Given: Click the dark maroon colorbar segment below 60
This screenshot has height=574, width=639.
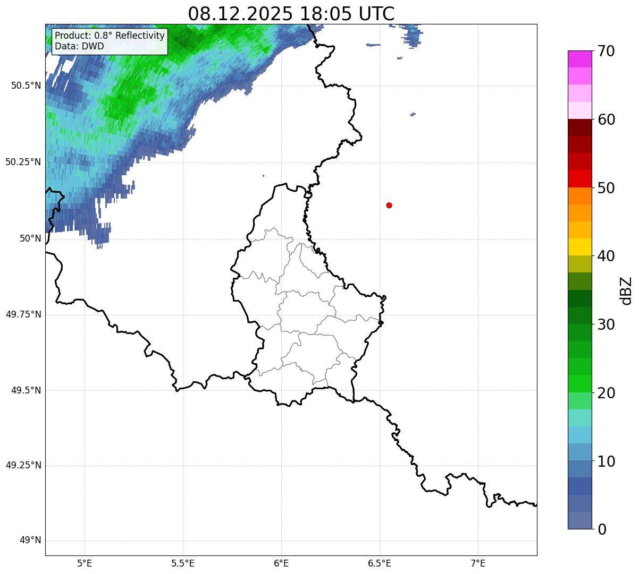Looking at the screenshot, I should [x=579, y=127].
